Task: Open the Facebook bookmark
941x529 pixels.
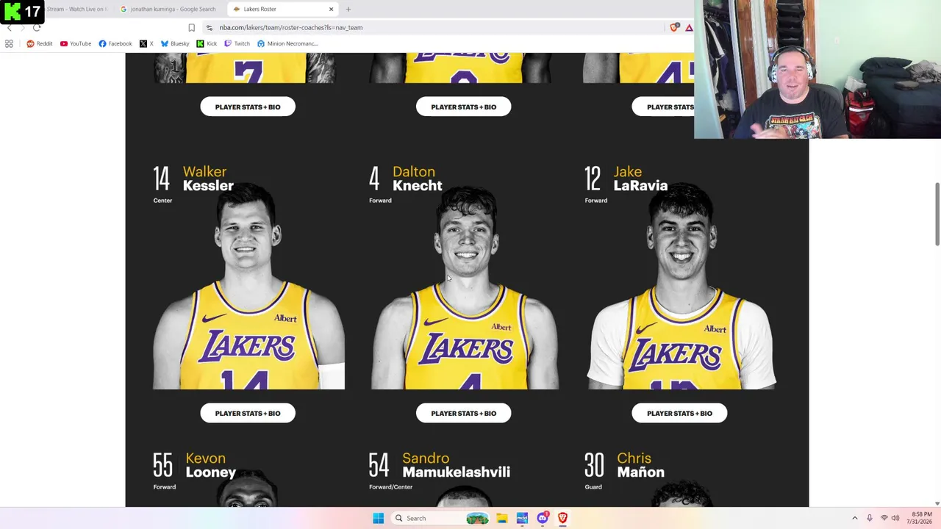Action: (115, 43)
